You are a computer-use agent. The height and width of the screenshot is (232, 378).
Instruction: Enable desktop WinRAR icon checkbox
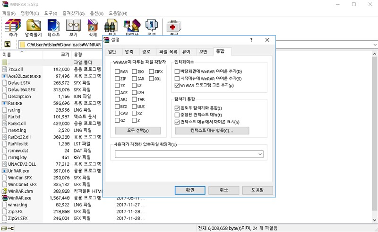point(177,71)
